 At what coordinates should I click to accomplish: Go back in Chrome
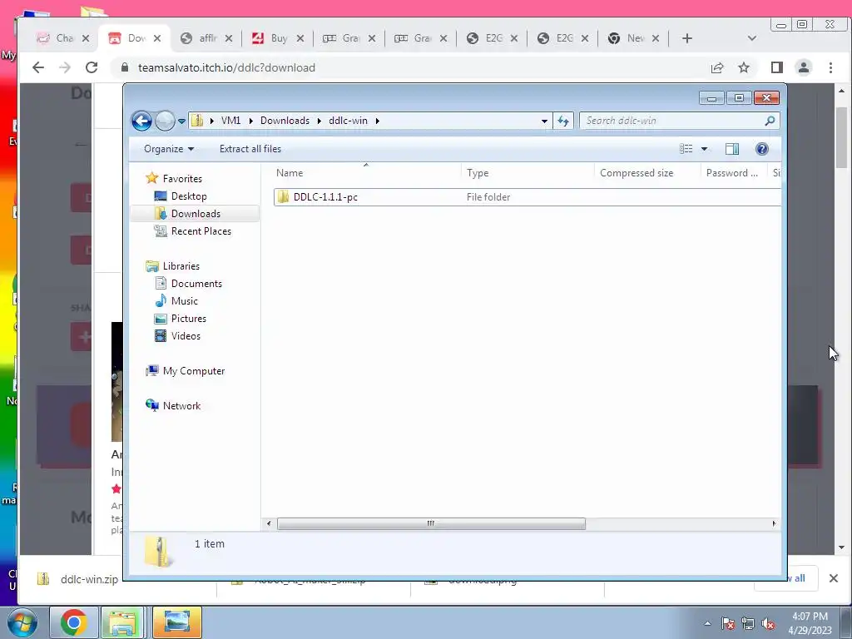point(38,67)
